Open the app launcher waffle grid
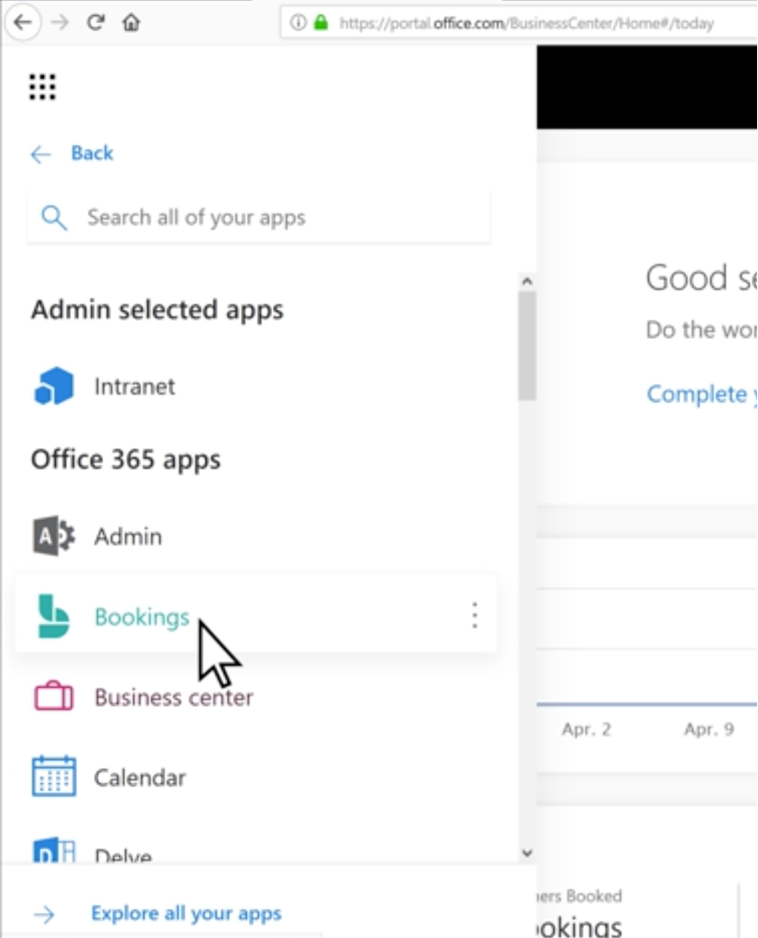This screenshot has height=938, width=758. click(43, 87)
